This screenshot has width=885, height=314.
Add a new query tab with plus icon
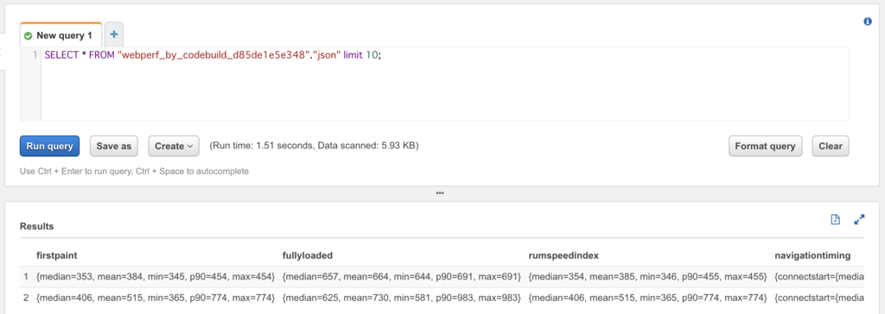113,35
